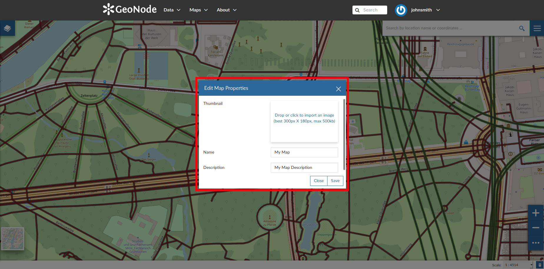Open the About menu

click(227, 10)
